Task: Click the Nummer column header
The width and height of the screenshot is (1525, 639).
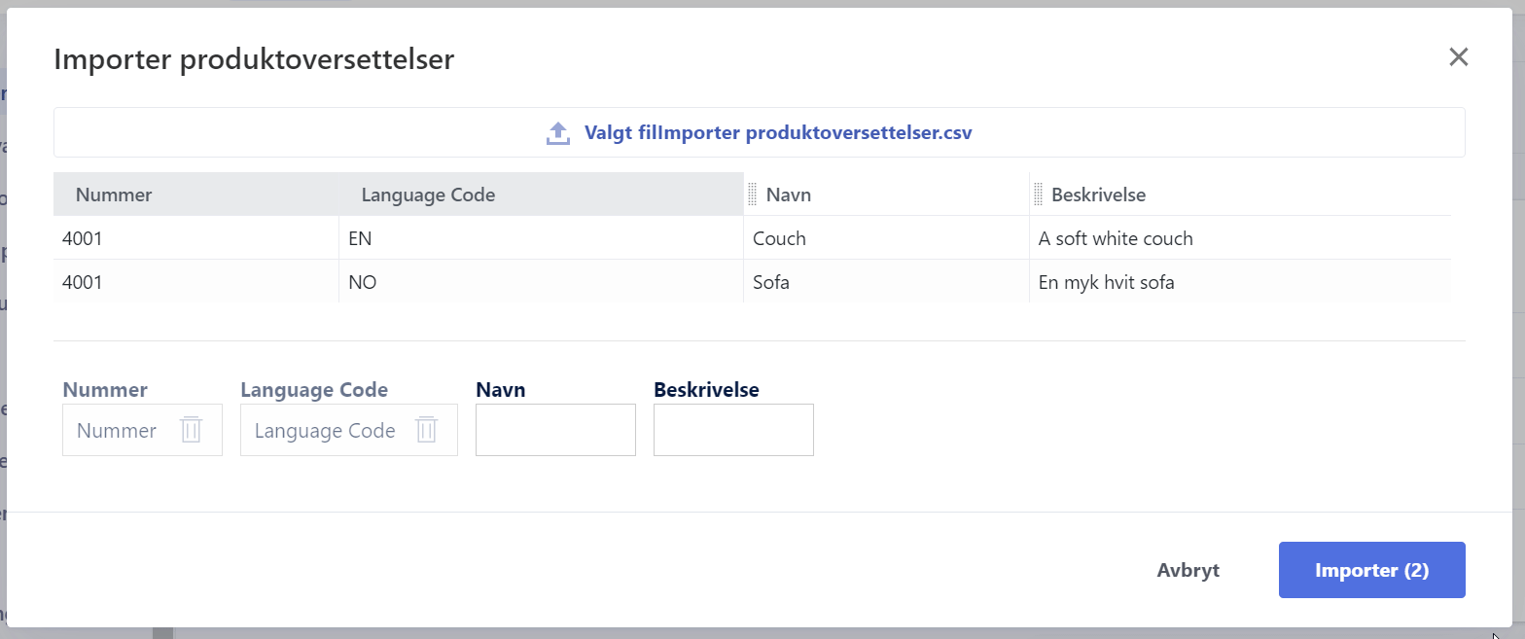Action: (x=114, y=195)
